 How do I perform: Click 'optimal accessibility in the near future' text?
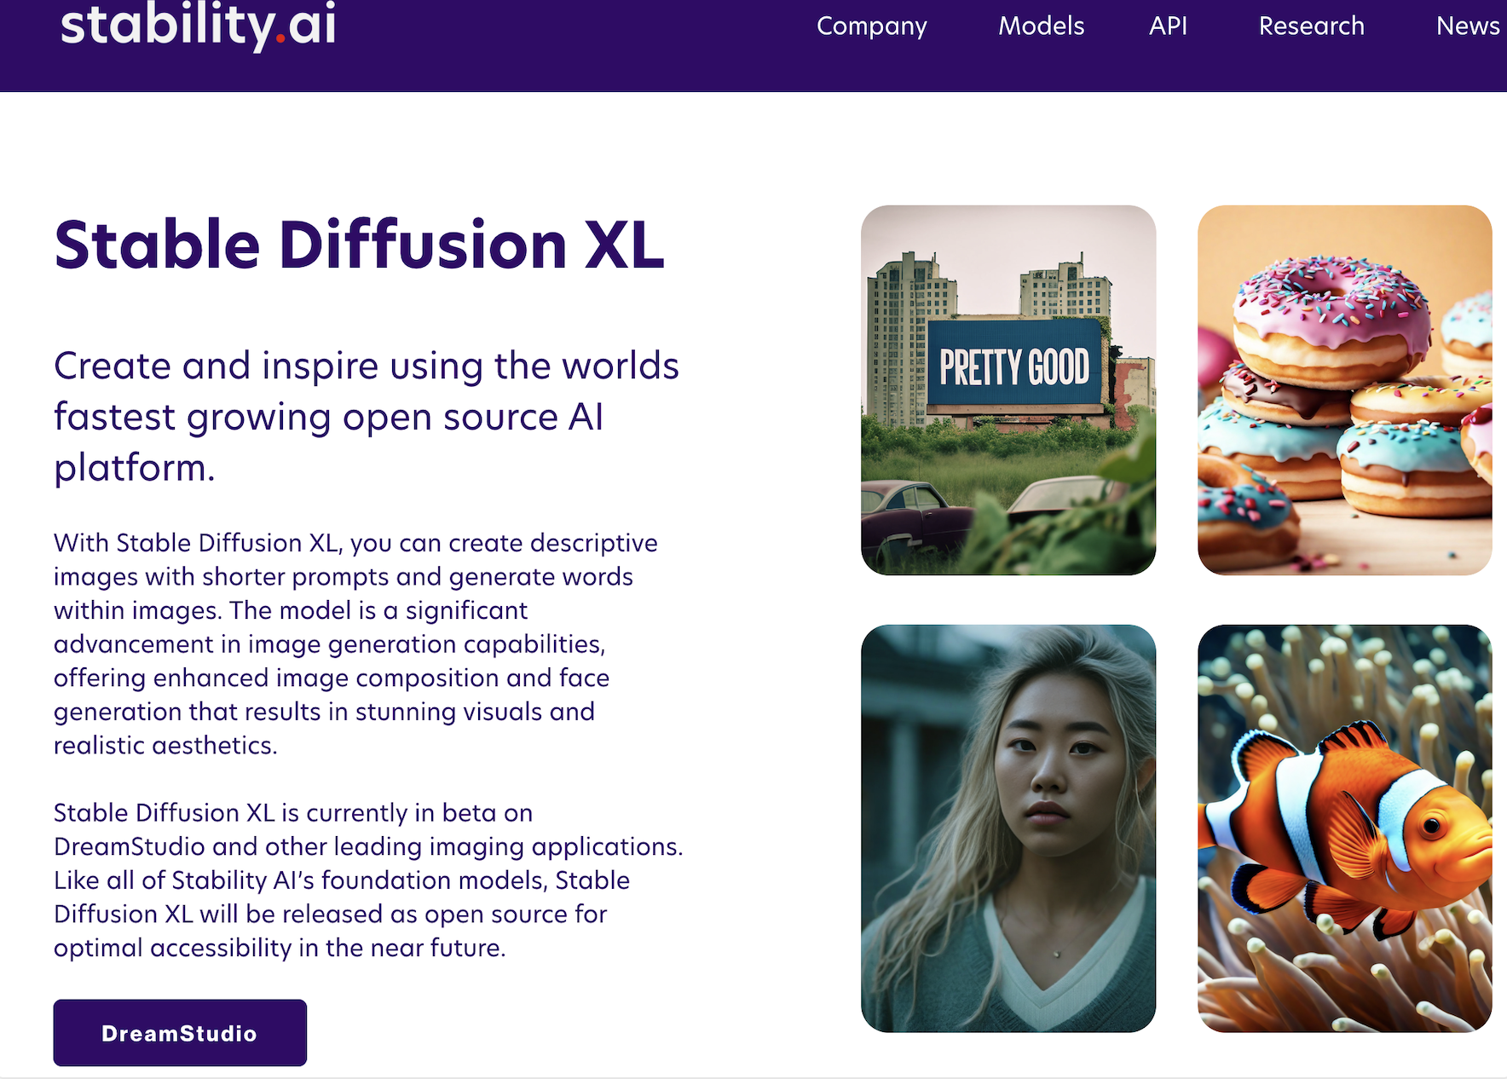280,948
